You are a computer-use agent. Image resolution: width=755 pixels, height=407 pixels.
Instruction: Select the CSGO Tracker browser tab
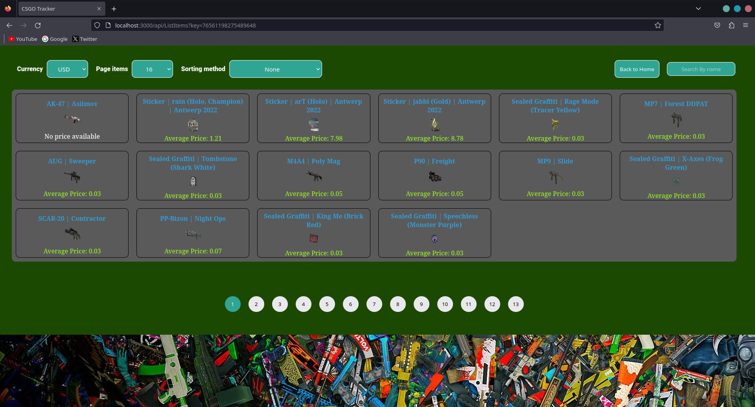(x=55, y=8)
